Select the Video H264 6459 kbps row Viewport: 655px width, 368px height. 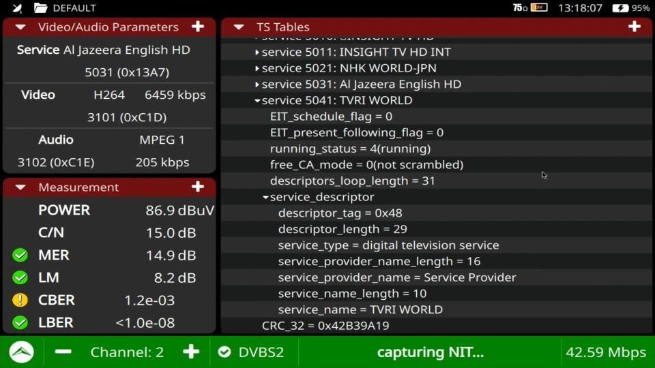pyautogui.click(x=109, y=95)
